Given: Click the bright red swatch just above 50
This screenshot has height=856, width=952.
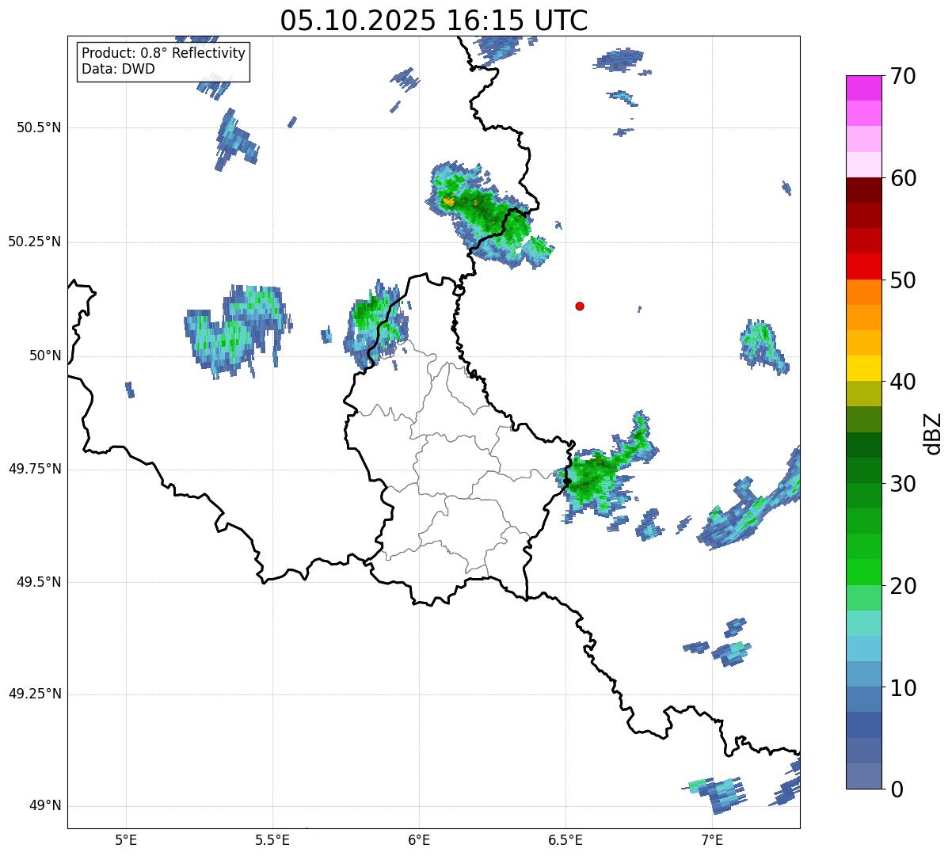Looking at the screenshot, I should [864, 266].
